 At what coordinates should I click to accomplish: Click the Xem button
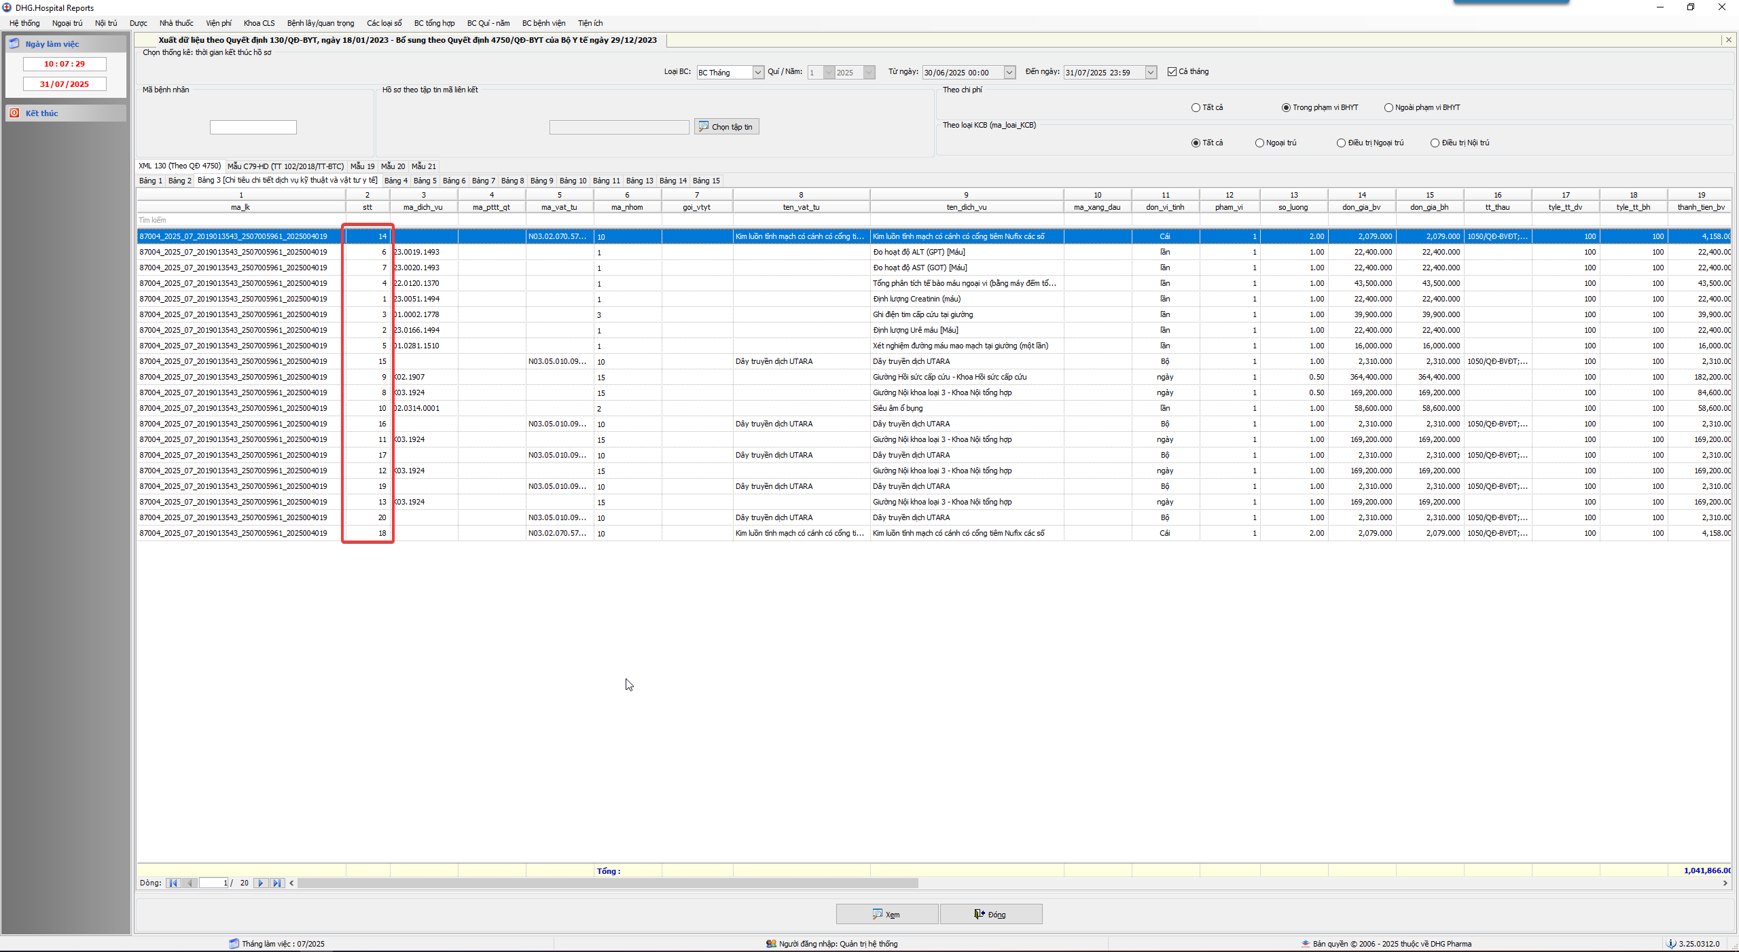click(886, 914)
